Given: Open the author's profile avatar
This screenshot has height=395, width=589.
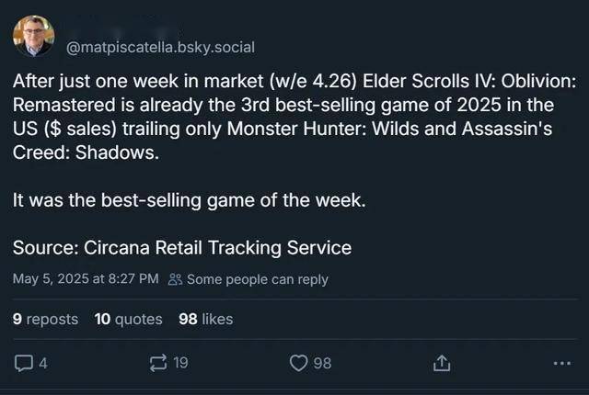Looking at the screenshot, I should (33, 36).
